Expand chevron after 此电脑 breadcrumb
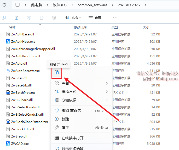This screenshot has width=179, height=150. tap(47, 5)
